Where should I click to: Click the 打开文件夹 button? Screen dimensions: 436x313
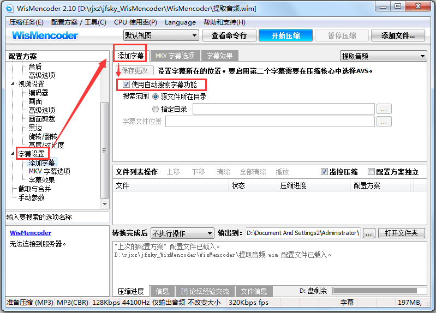(402, 233)
